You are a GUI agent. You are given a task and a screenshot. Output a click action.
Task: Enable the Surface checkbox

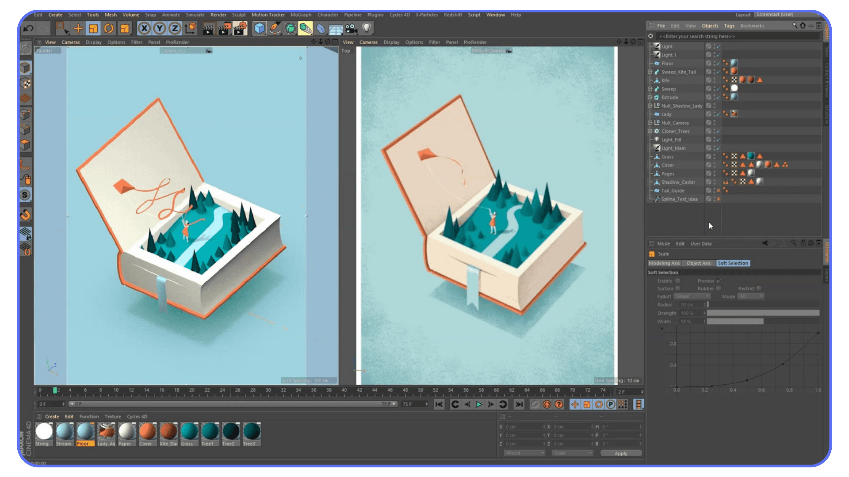pos(678,288)
